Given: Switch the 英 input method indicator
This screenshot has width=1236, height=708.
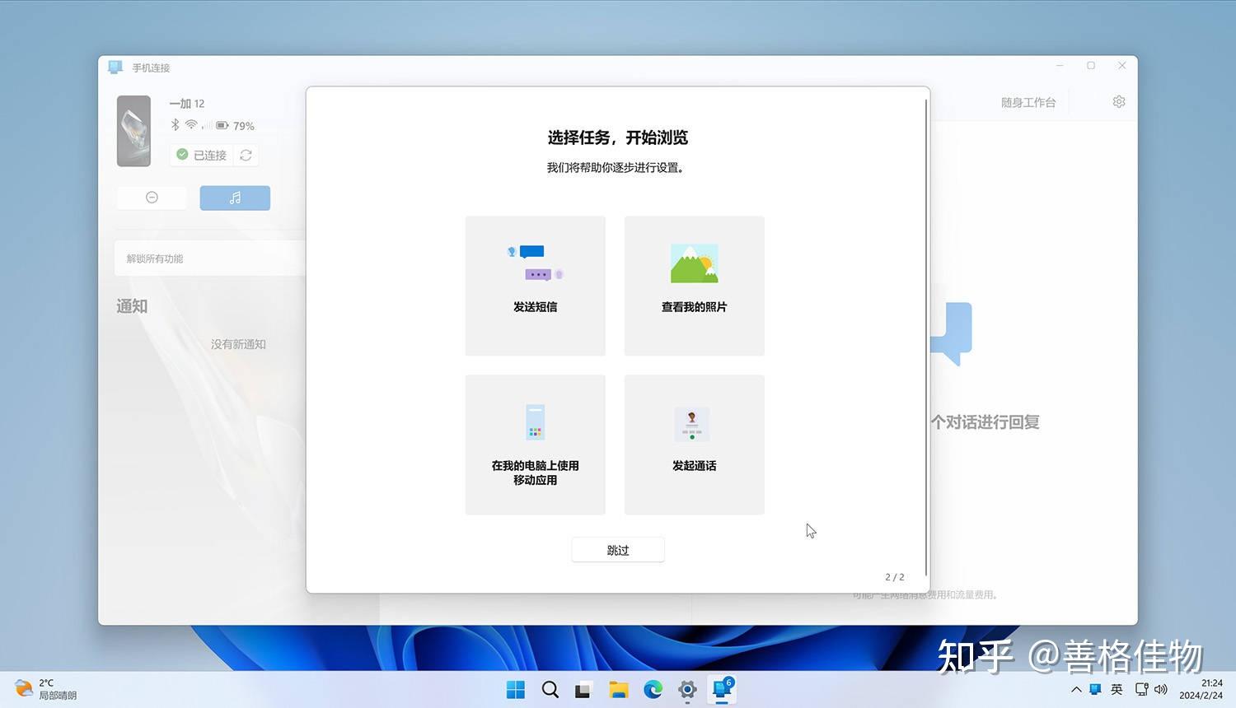Looking at the screenshot, I should pos(1117,690).
